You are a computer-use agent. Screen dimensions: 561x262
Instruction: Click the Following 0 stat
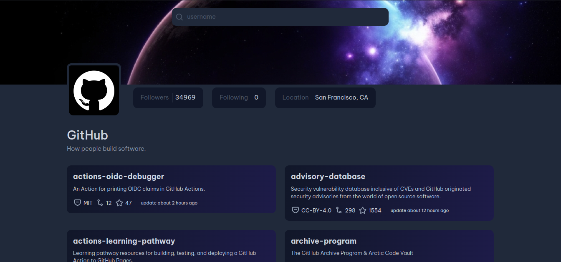coord(239,98)
